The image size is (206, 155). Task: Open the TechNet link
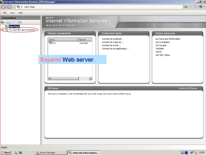160,49
